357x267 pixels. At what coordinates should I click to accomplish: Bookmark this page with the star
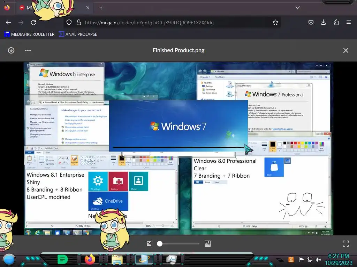coord(275,22)
